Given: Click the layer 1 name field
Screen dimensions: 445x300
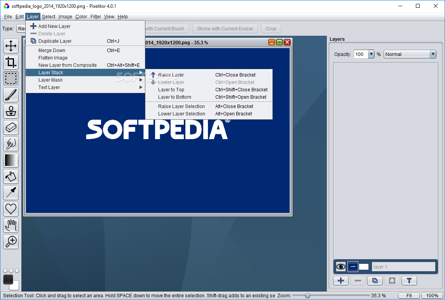Looking at the screenshot, I should pos(403,267).
